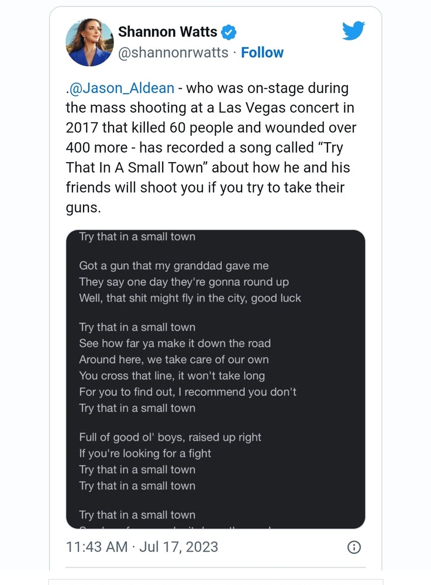The image size is (431, 585).
Task: Click "Around here, we take care" lyric
Action: (x=174, y=359)
